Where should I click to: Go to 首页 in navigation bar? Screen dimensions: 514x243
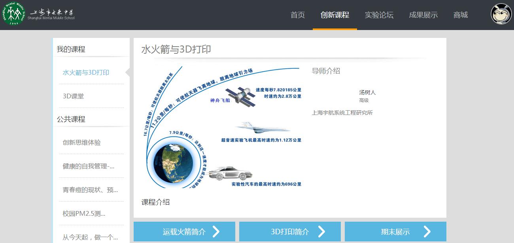[x=298, y=15]
